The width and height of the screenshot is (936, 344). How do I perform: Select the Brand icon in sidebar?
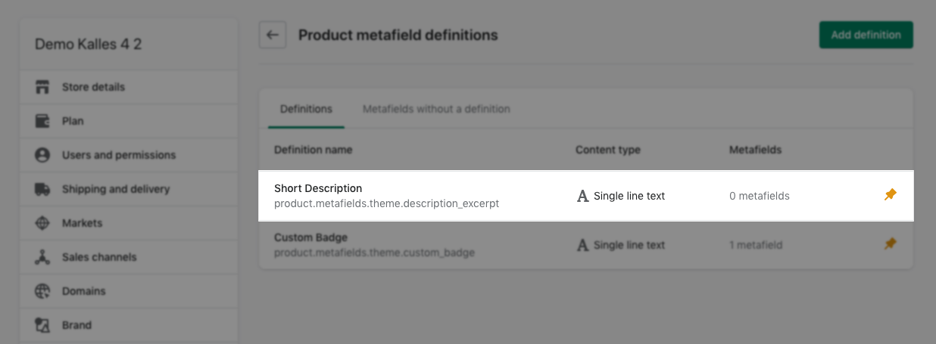click(x=42, y=325)
